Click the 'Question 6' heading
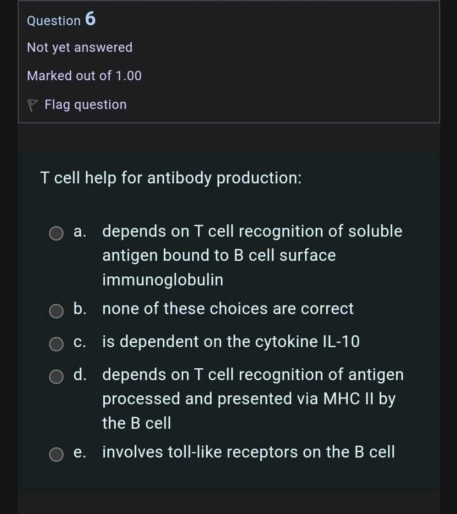Screen dimensions: 457x514 pos(61,20)
